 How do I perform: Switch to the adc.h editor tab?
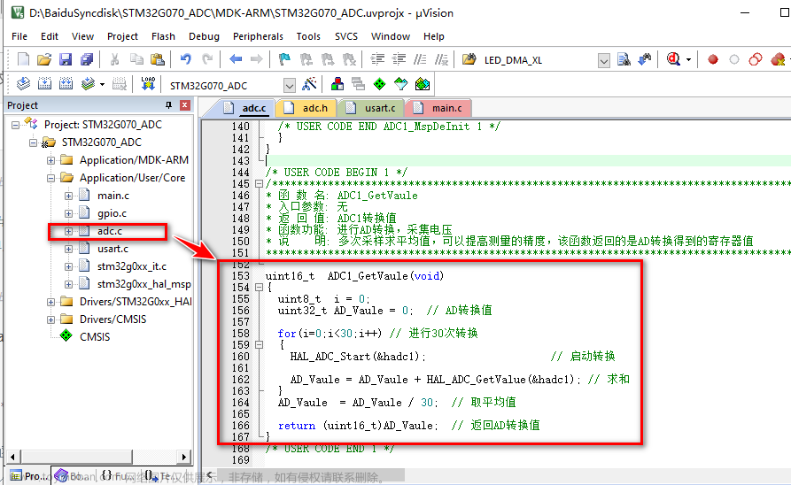coord(306,108)
